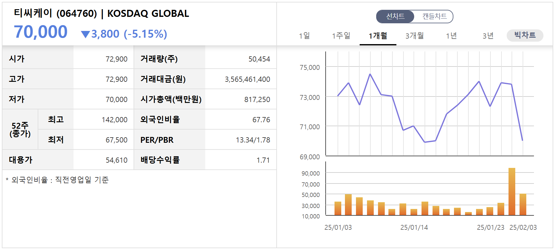Click the 배당수익률 value 1.71
Screen dimensions: 556x250
pos(263,160)
